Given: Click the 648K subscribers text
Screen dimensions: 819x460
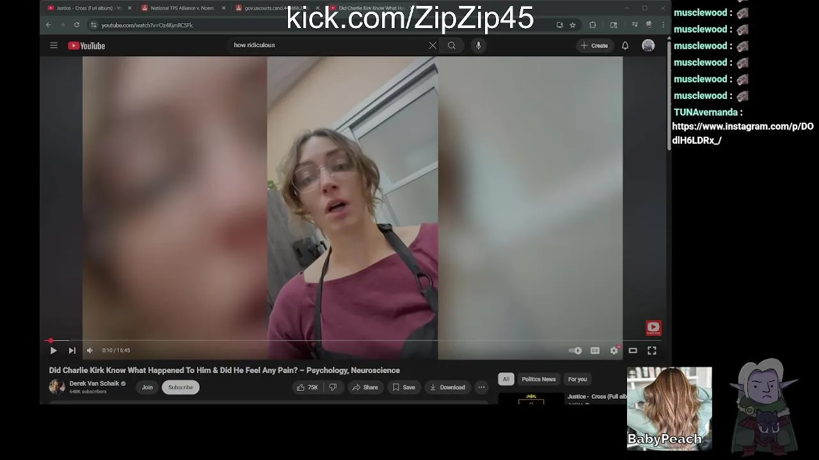Looking at the screenshot, I should (88, 392).
